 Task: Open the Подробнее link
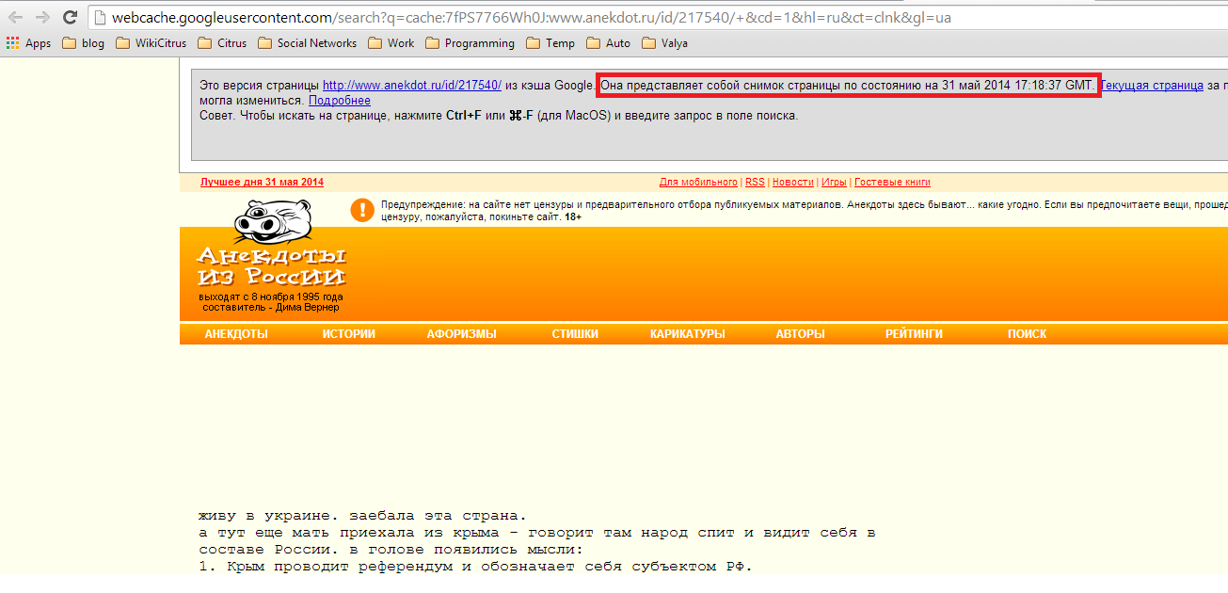coord(340,101)
